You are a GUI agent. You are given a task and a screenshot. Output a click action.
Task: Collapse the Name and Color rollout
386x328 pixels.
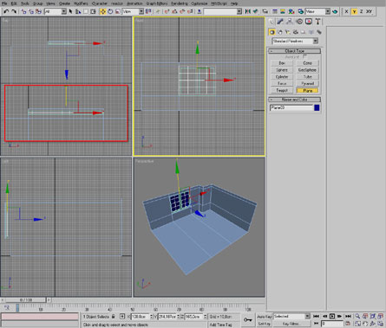pyautogui.click(x=294, y=100)
